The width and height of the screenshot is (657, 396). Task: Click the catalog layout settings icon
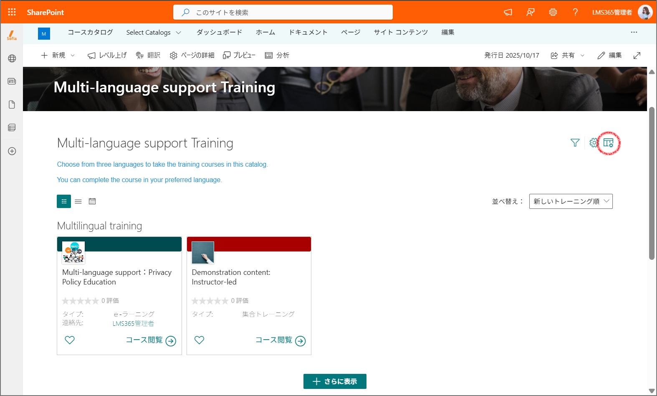[609, 143]
